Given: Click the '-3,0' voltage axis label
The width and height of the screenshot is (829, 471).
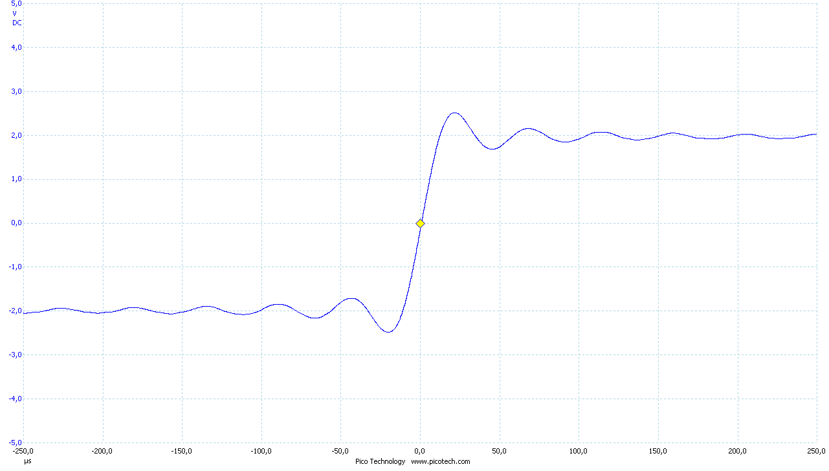Looking at the screenshot, I should coord(16,355).
